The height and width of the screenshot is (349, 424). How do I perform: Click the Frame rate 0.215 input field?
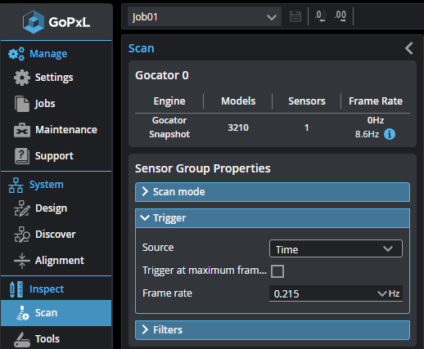[x=323, y=293]
